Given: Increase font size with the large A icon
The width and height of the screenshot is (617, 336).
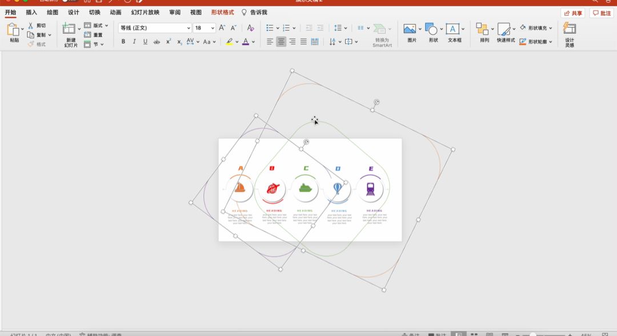Looking at the screenshot, I should click(x=222, y=27).
